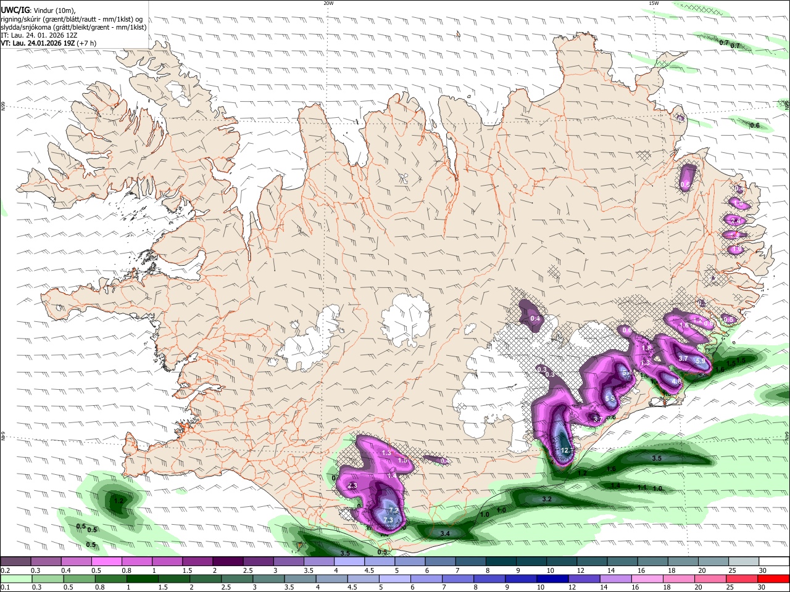The height and width of the screenshot is (592, 790).
Task: Click the "20W" longitude label
Action: click(x=328, y=3)
